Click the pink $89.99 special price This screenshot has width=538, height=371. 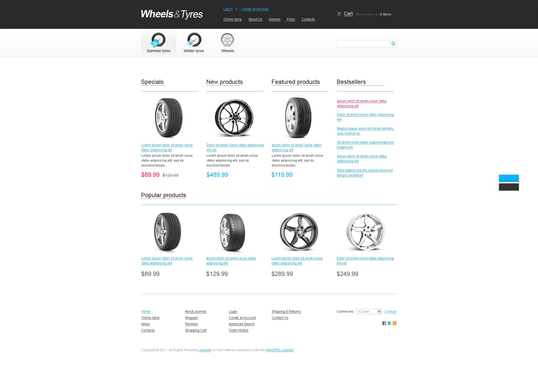[150, 175]
